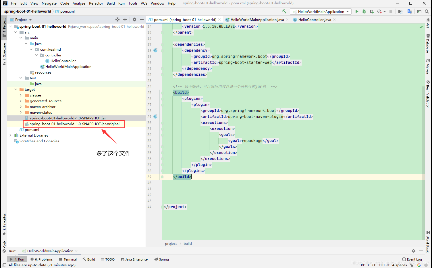Collapse the target folder
This screenshot has width=432, height=268.
(x=16, y=89)
